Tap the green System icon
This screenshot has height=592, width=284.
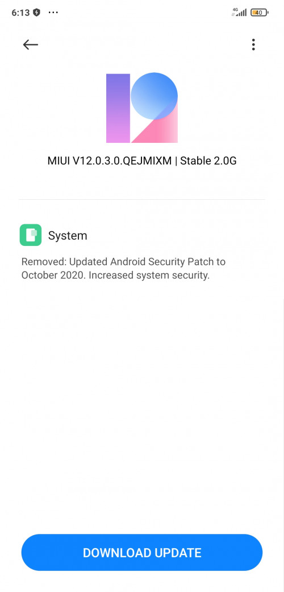tap(31, 235)
